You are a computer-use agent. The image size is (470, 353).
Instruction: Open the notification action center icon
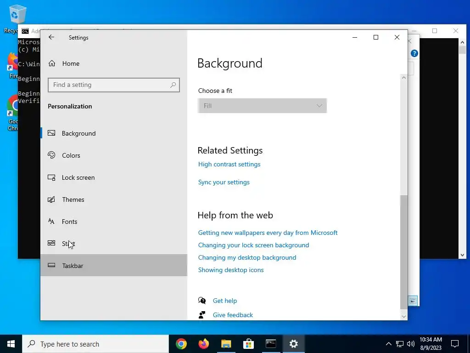(x=455, y=344)
